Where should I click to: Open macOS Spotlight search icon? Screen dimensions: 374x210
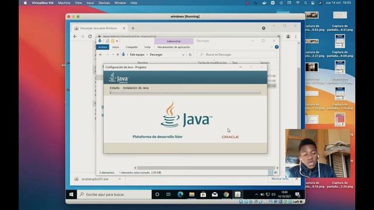click(x=305, y=3)
